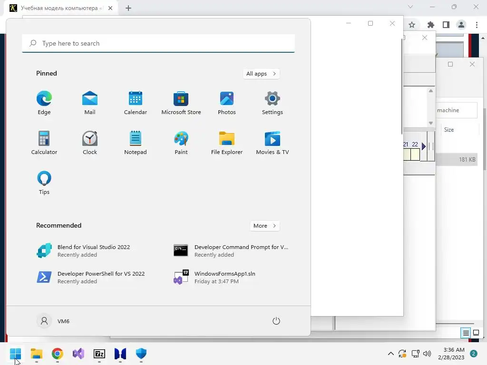Open the network icon in system tray
487x365 pixels.
coord(415,354)
